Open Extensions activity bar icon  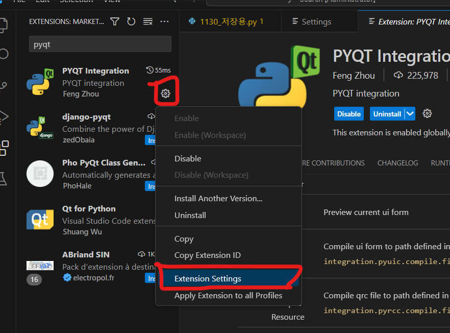(x=4, y=148)
